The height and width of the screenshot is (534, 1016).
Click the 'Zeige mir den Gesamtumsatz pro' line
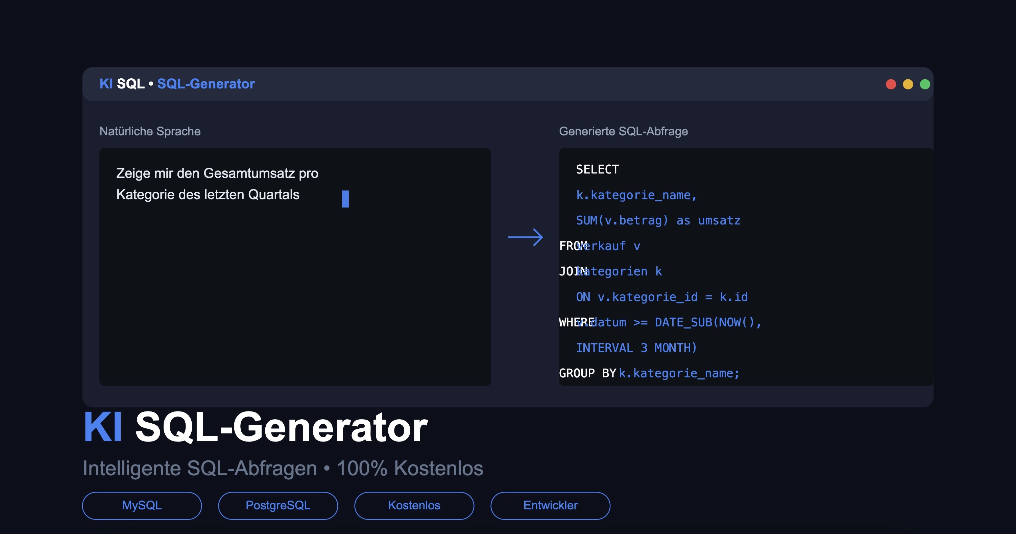point(217,173)
